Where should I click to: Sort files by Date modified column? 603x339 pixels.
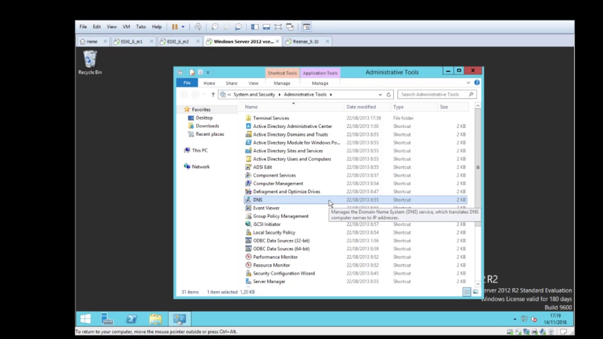[x=368, y=107]
